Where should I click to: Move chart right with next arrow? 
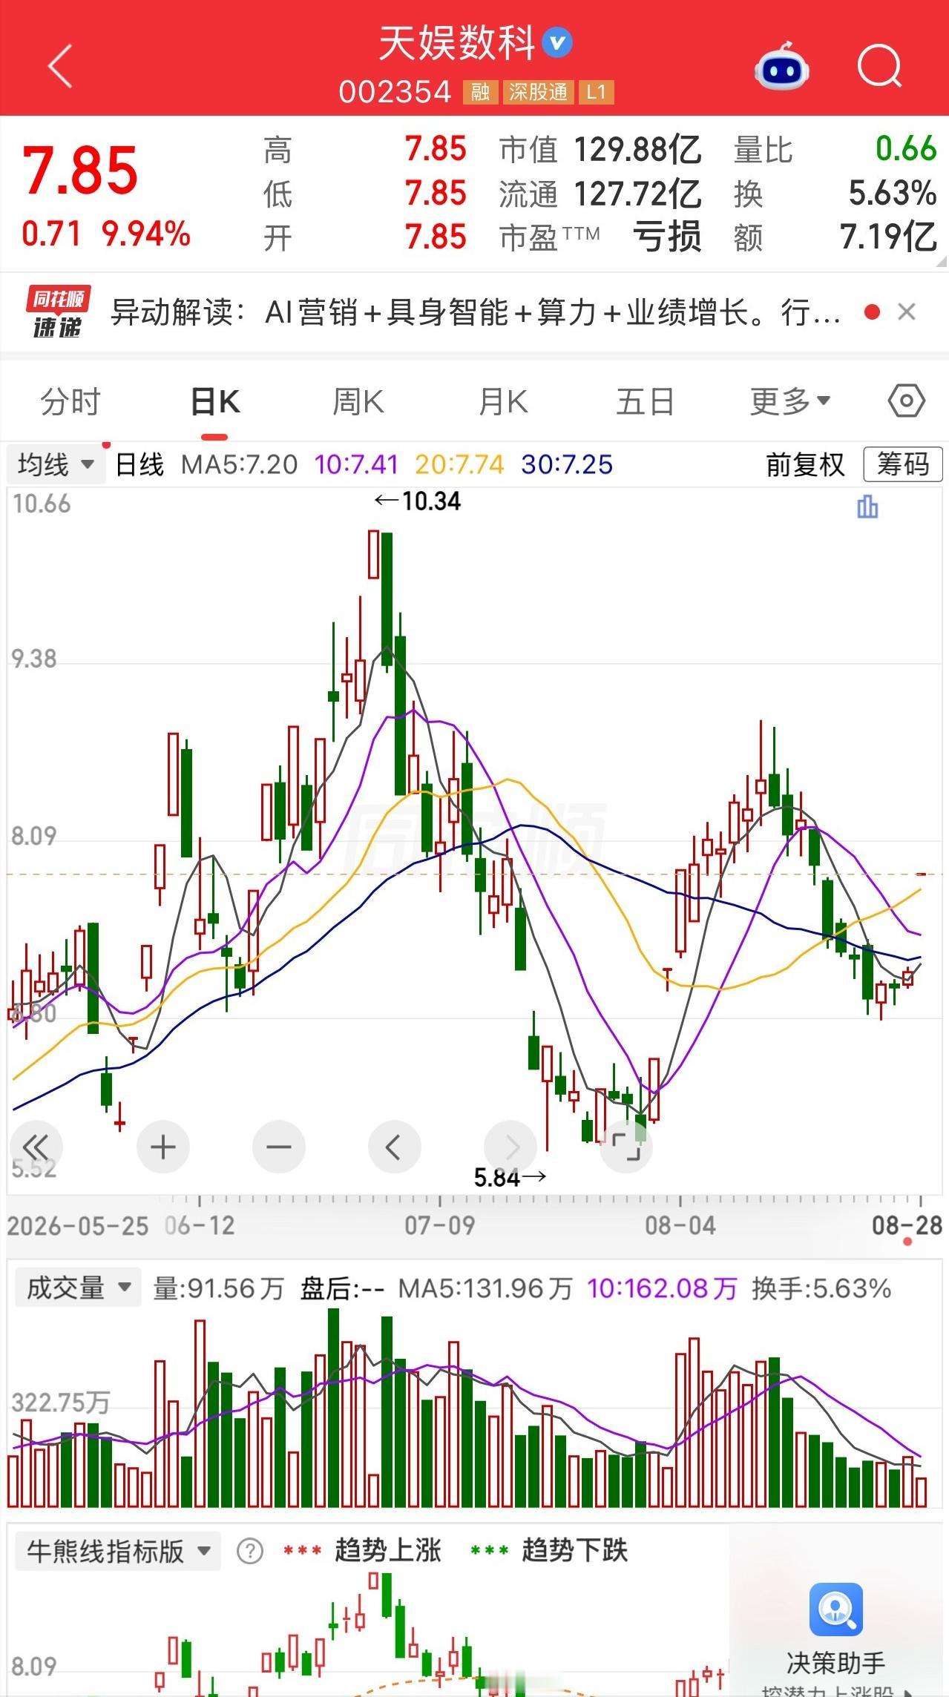[510, 1147]
